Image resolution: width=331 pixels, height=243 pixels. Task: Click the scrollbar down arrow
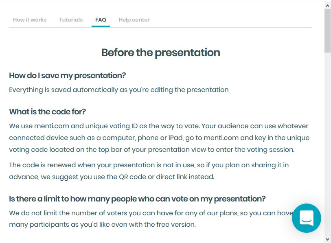327,239
